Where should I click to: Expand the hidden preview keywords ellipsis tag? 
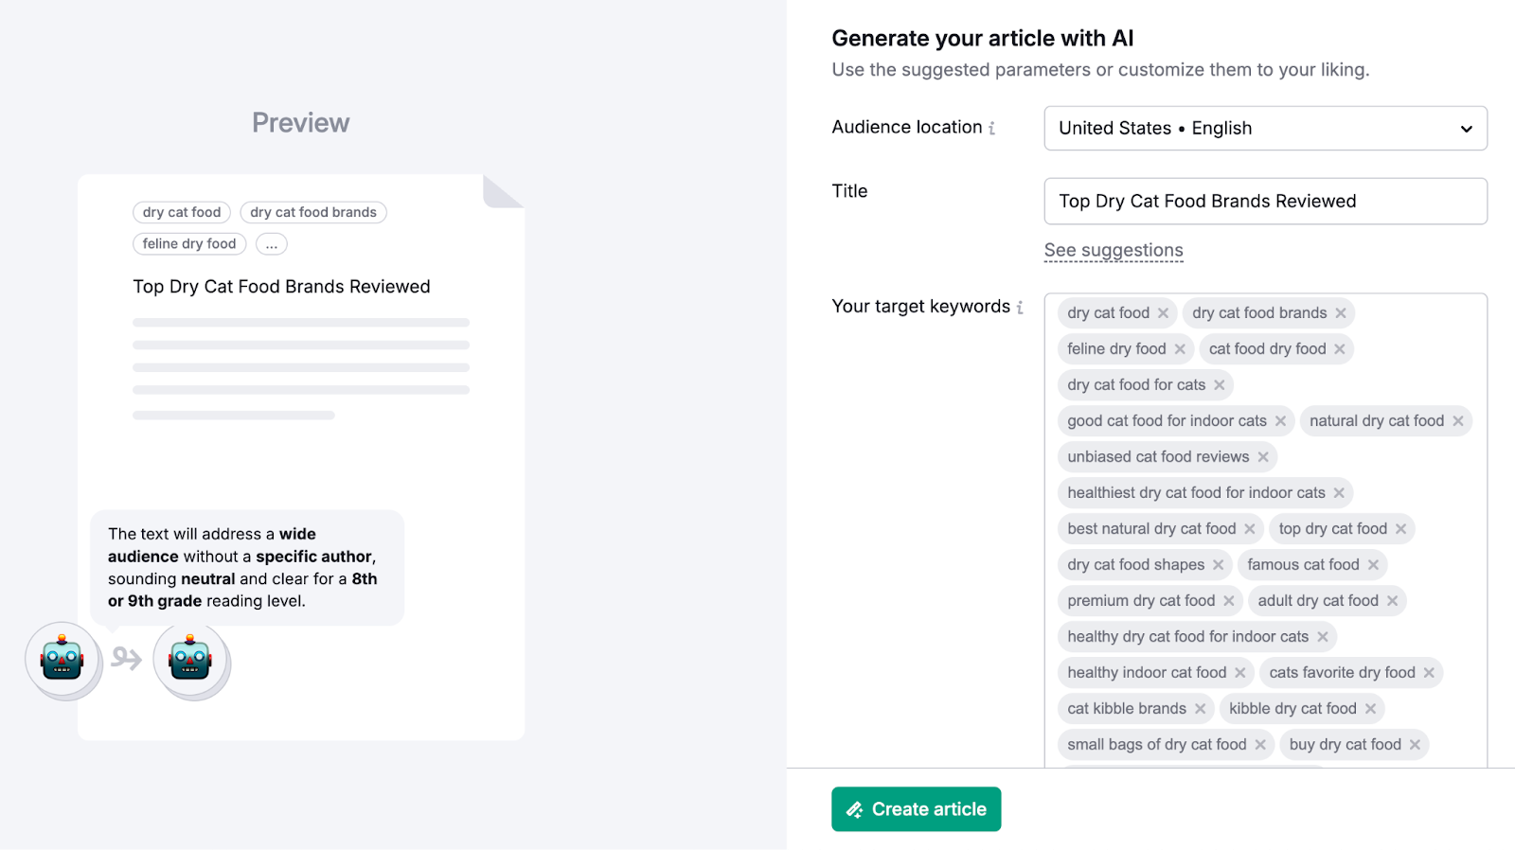[272, 244]
